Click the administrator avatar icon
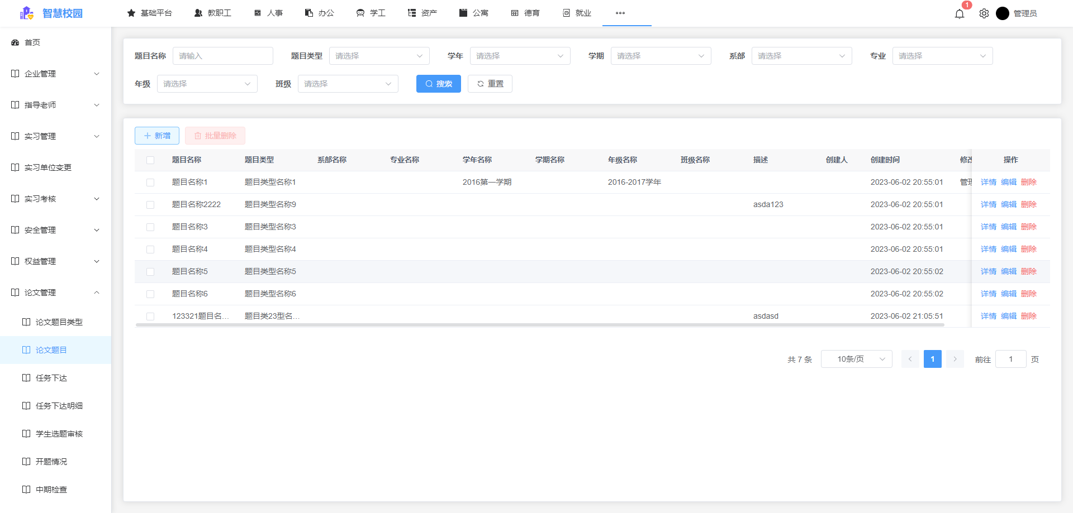Viewport: 1073px width, 513px height. [1003, 13]
